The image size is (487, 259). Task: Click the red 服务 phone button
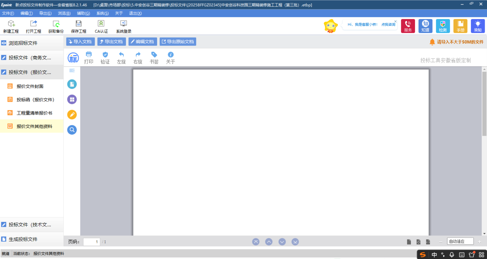(408, 26)
